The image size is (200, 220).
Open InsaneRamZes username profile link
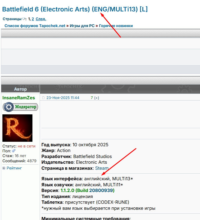click(19, 98)
